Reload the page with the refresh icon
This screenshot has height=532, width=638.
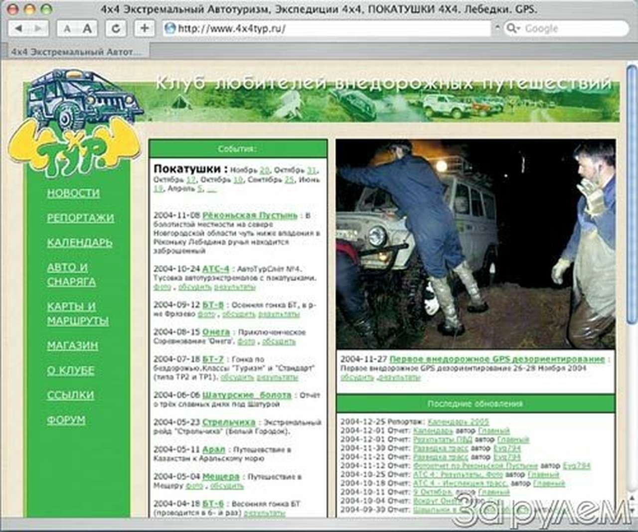tap(117, 28)
